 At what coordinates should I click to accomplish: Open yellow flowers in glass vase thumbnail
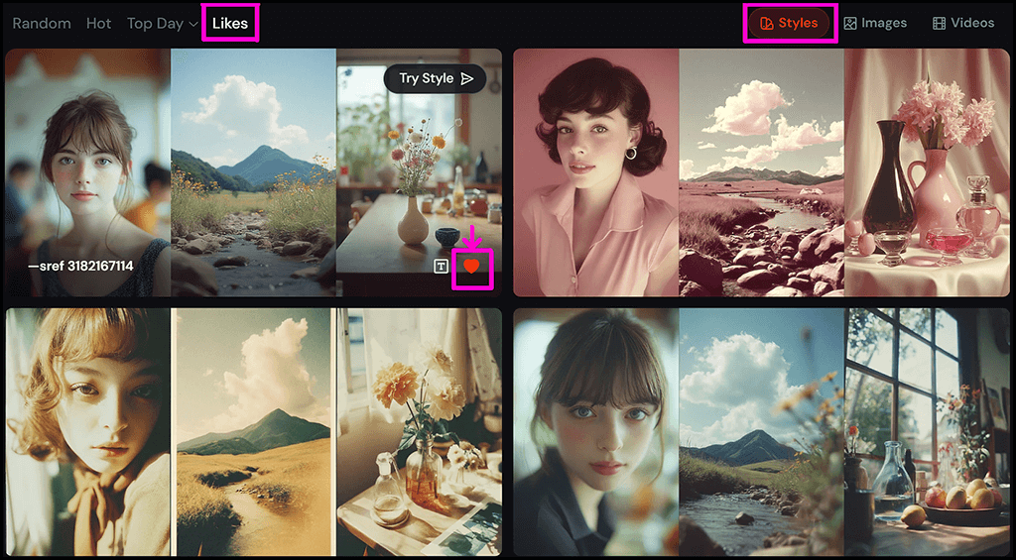click(x=420, y=432)
